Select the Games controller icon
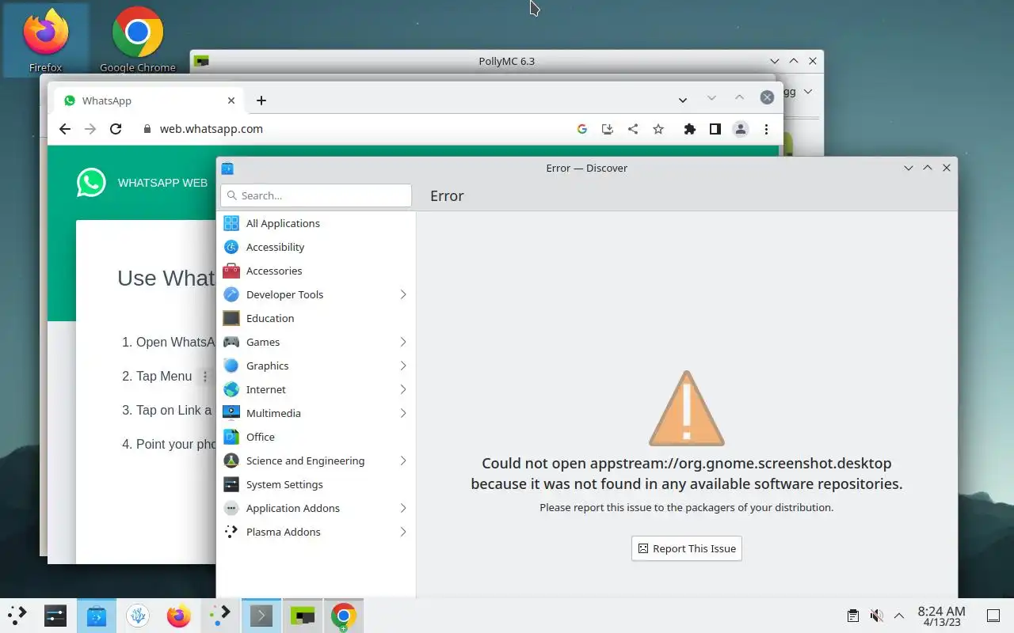 [x=231, y=342]
